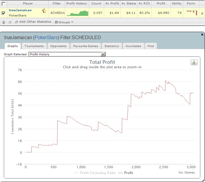
Task: Click the trueJamaican player name link
Action: pos(20,10)
